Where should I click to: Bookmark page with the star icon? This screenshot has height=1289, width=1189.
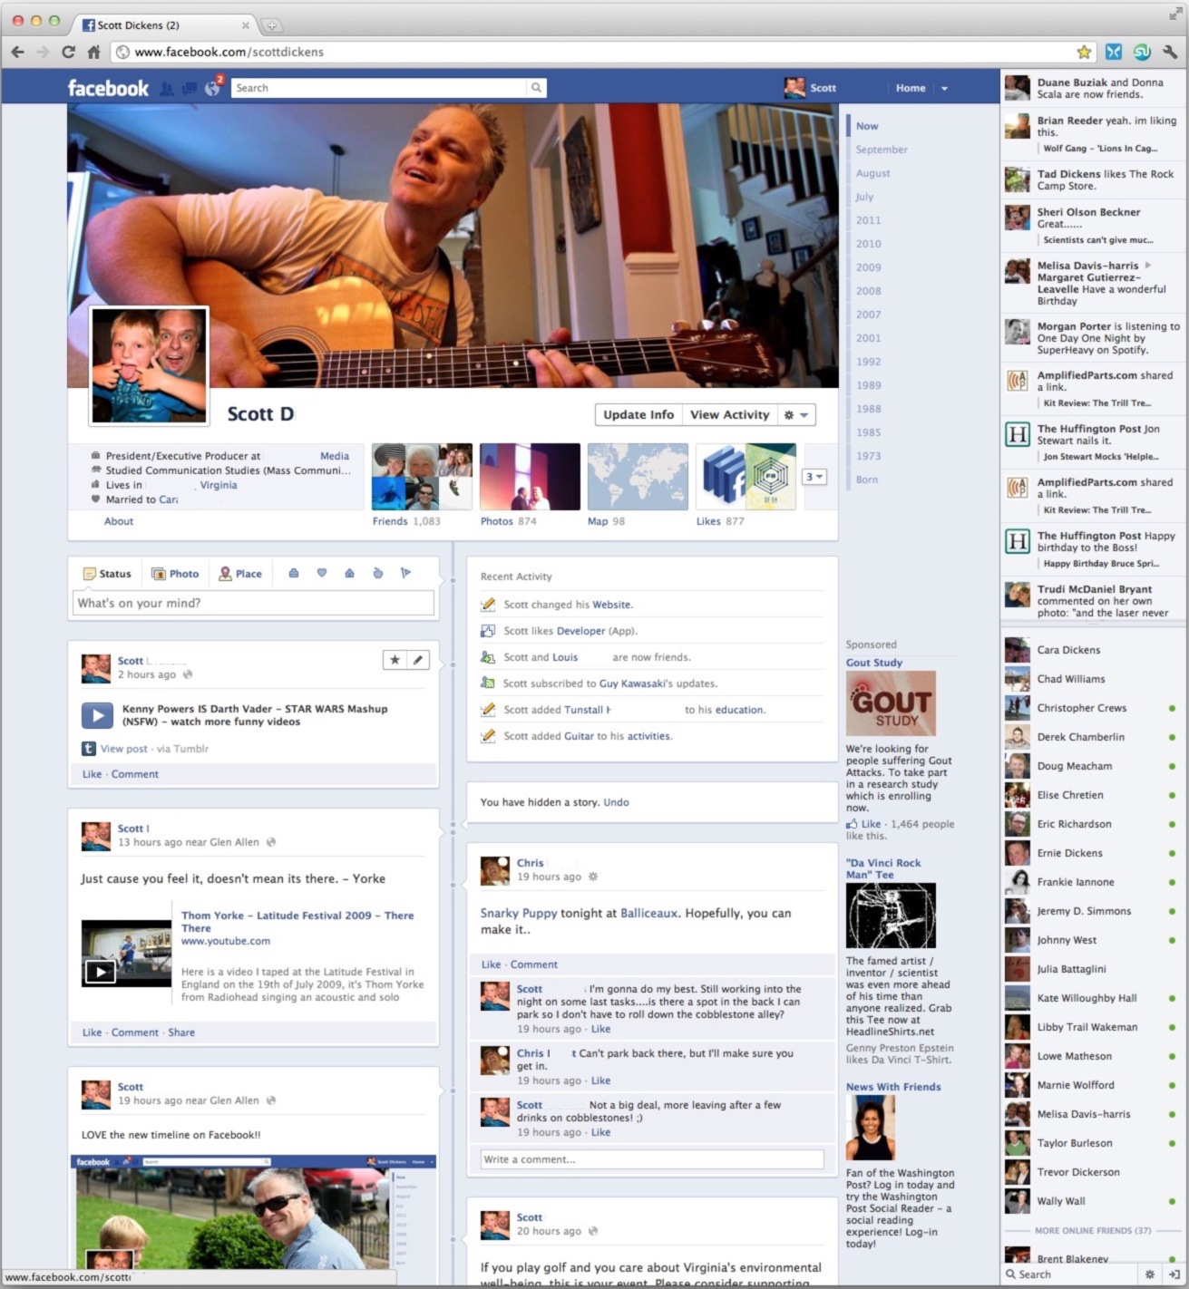point(1084,52)
